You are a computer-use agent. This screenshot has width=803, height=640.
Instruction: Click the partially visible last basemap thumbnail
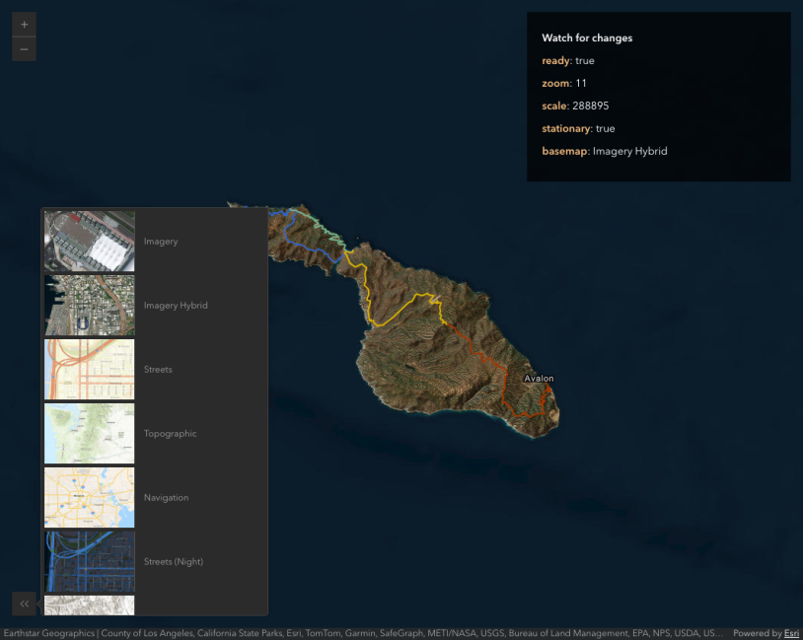(90, 604)
